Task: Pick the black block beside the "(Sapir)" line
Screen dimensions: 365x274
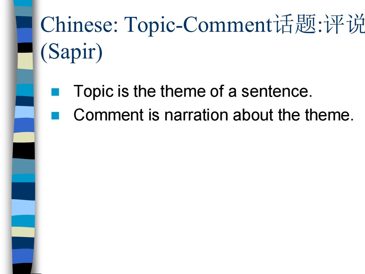Action: (25, 48)
